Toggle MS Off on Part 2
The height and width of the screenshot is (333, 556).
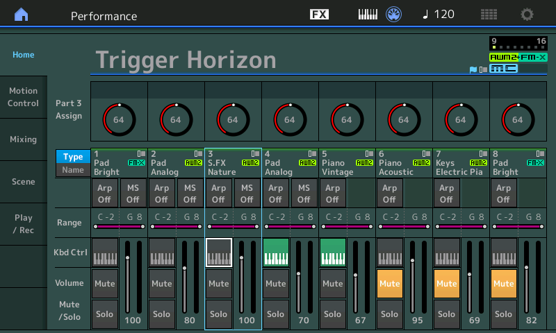(190, 193)
